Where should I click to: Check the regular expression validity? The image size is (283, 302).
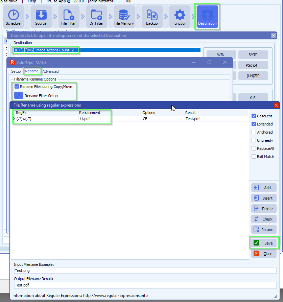coord(263,219)
